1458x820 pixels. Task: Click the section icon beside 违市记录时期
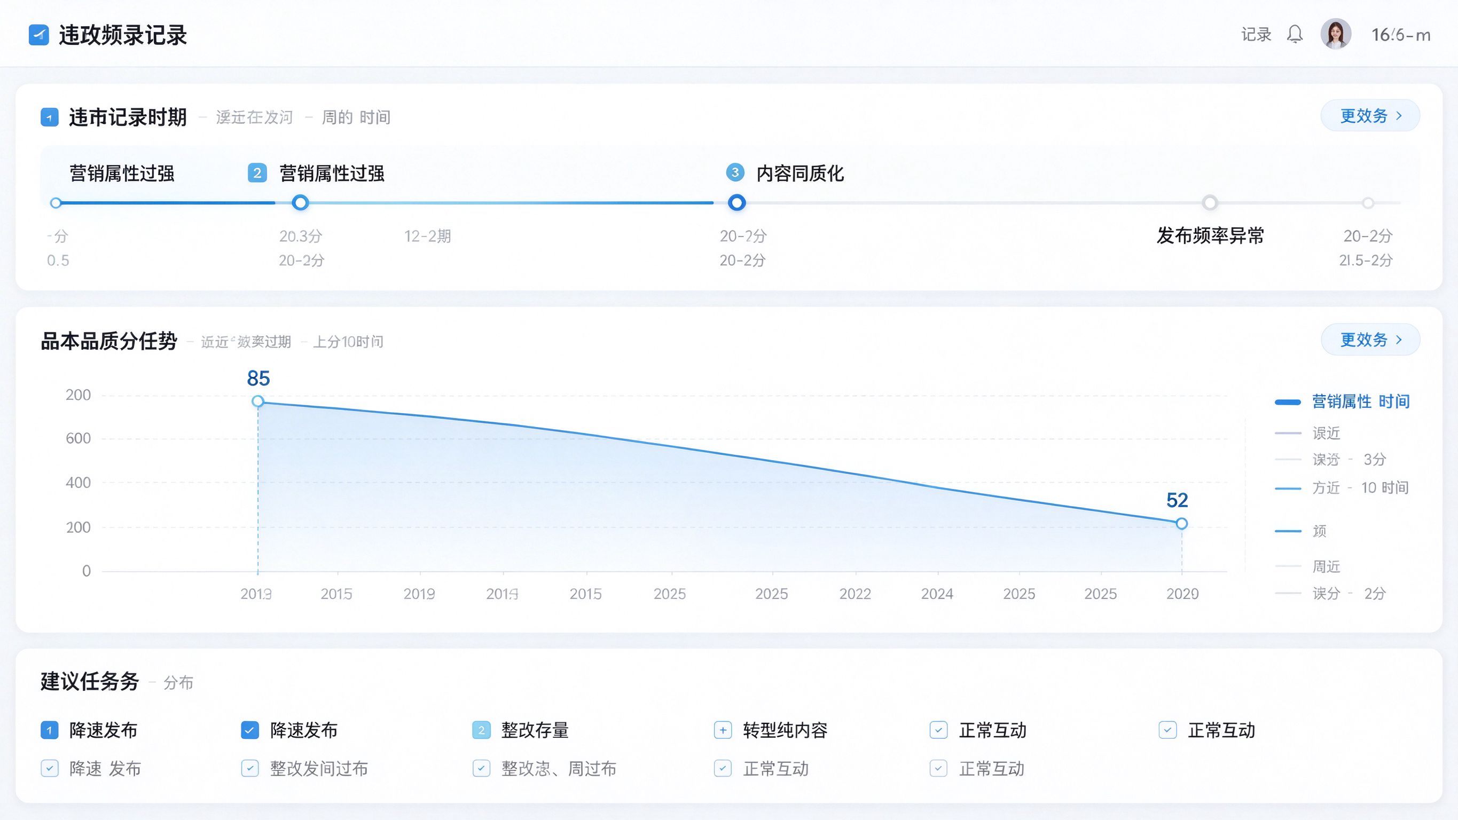coord(49,117)
